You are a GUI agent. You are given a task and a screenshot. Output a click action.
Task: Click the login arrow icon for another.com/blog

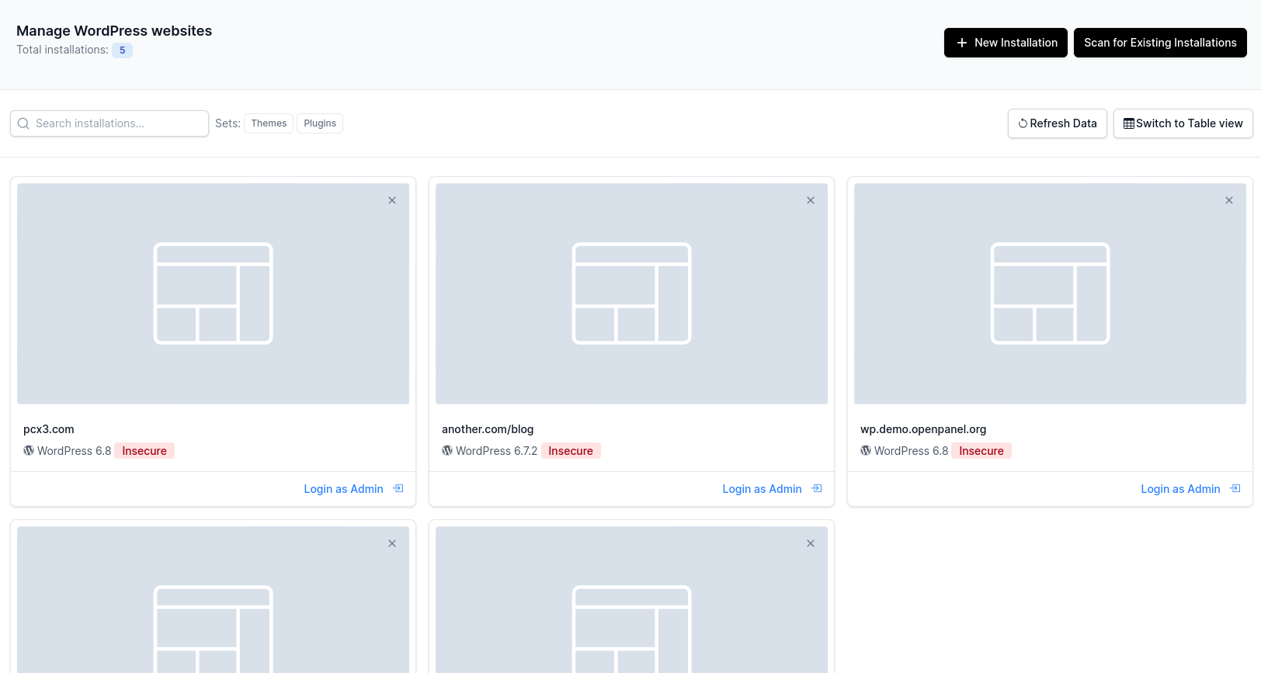click(x=817, y=488)
